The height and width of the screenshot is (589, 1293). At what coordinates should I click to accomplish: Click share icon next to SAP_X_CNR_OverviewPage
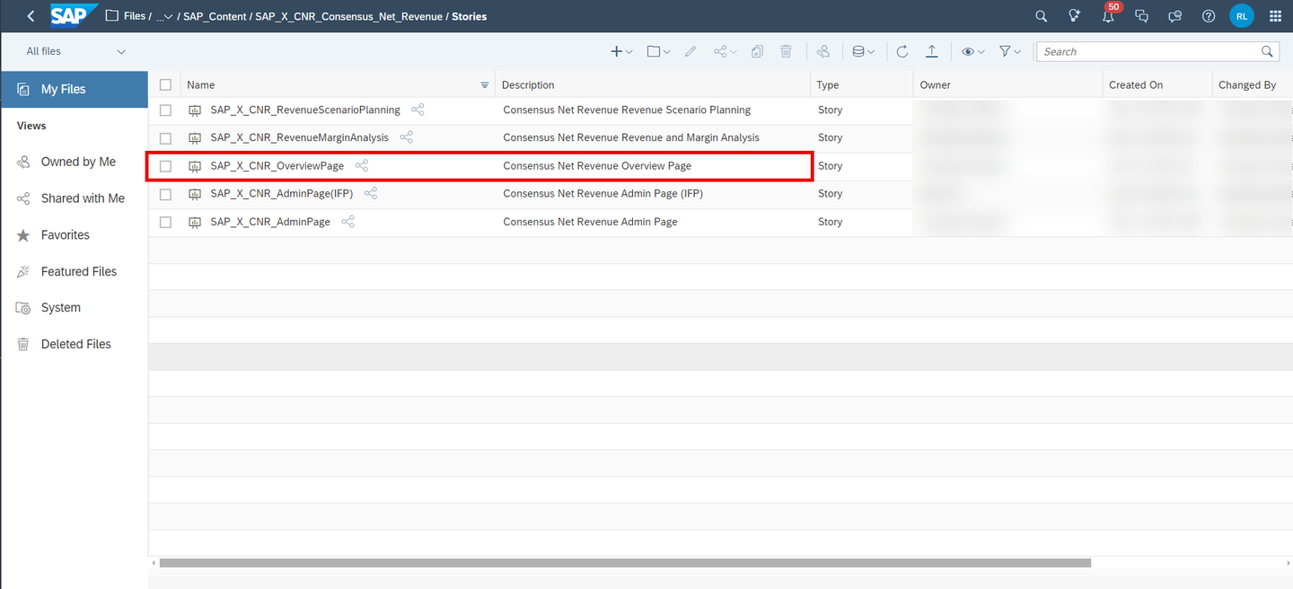point(361,166)
